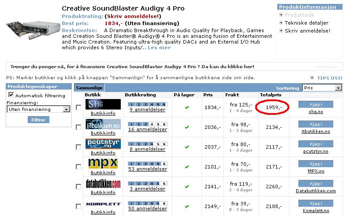Open the Les mer description link
Screen dimensions: 354x216
coord(159,48)
